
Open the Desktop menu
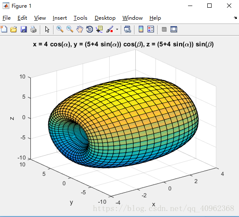[105, 18]
